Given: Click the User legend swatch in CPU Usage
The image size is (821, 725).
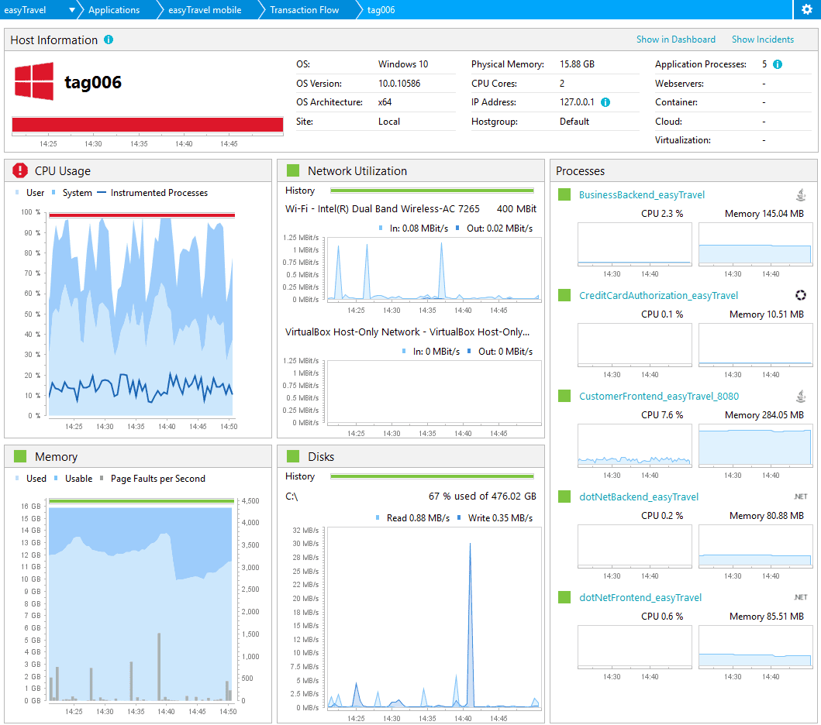Looking at the screenshot, I should tap(17, 193).
